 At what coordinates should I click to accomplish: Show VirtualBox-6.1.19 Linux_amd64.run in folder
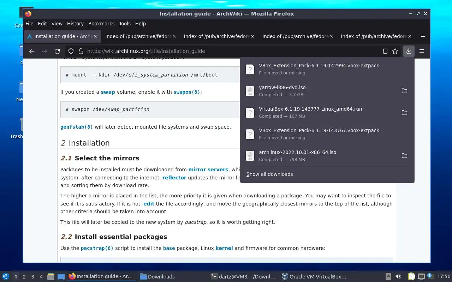tap(404, 112)
